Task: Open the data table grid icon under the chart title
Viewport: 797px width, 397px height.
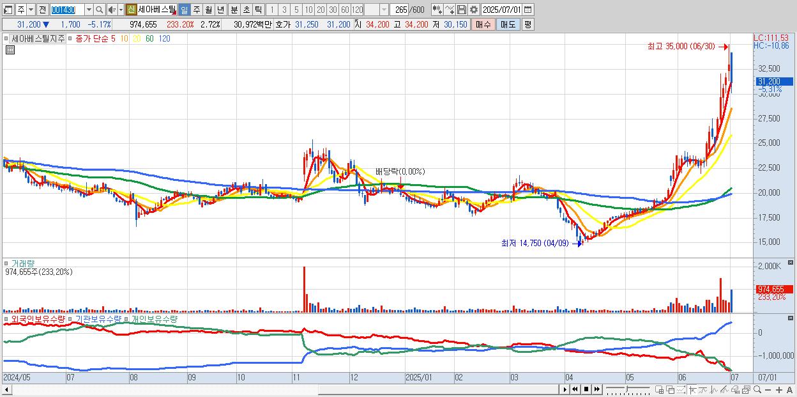Action: point(10,50)
